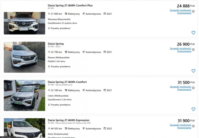
Task: Click info icon beside 31 500 PLN financing
Action: [x=193, y=88]
